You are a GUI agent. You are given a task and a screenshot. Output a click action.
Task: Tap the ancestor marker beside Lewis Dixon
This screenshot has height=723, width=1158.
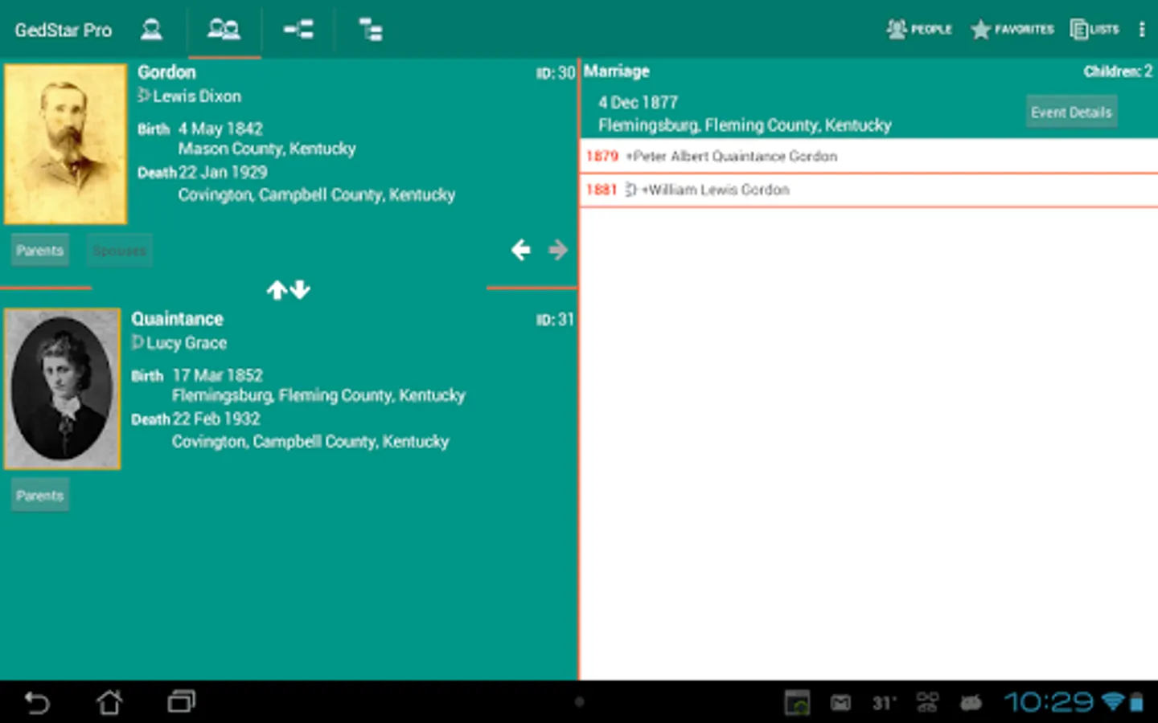pos(144,96)
